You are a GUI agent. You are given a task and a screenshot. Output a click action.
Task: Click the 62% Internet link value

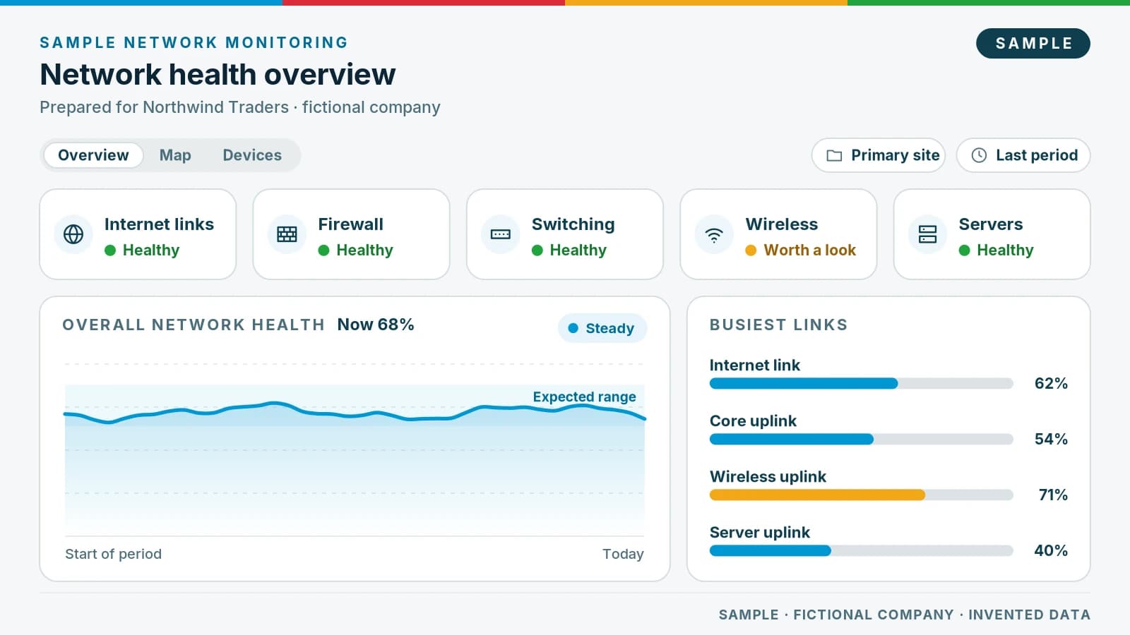[1051, 383]
